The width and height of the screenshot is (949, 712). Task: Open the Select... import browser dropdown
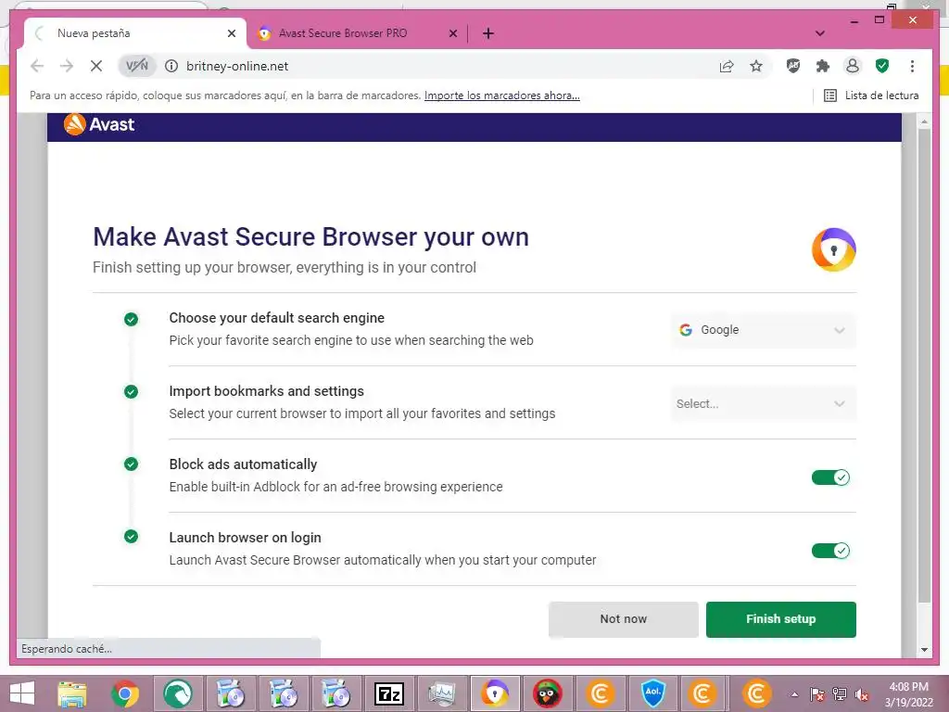click(x=764, y=404)
